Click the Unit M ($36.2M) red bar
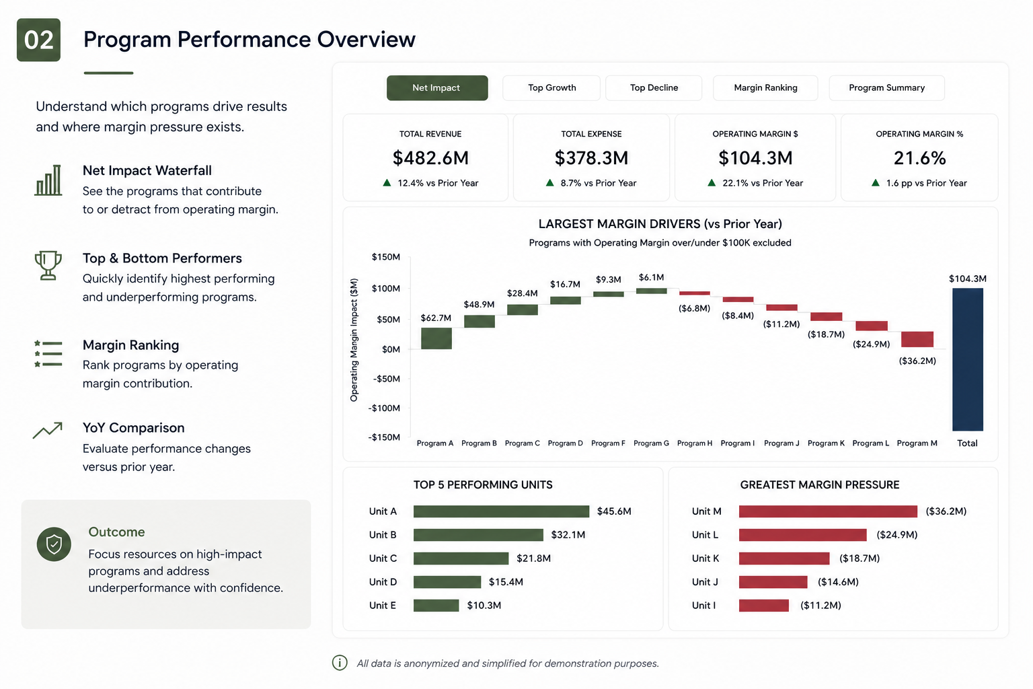 pos(828,511)
